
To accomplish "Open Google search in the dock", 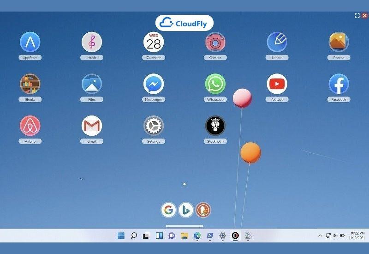I will (168, 210).
